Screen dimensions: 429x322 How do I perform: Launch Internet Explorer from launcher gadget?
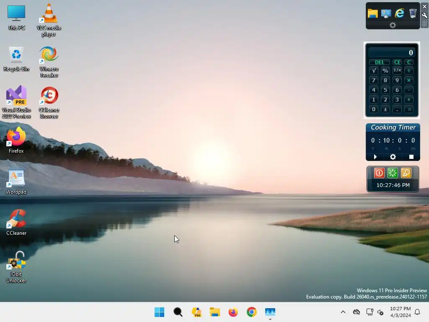click(x=399, y=13)
